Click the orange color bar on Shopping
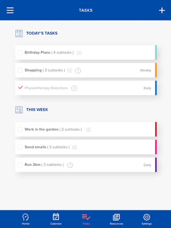The height and width of the screenshot is (228, 171). coord(156,70)
